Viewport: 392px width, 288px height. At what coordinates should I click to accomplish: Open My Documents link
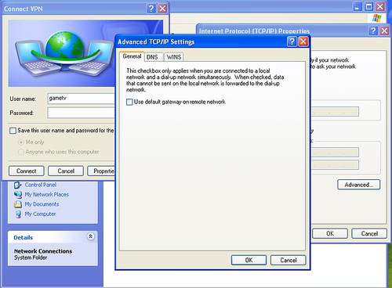tap(42, 204)
